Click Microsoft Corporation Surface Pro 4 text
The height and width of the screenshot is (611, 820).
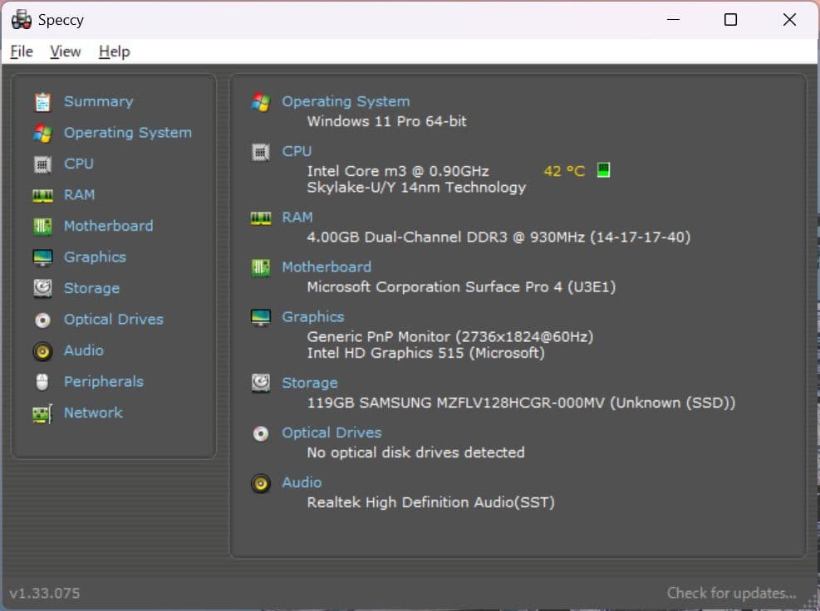click(461, 287)
